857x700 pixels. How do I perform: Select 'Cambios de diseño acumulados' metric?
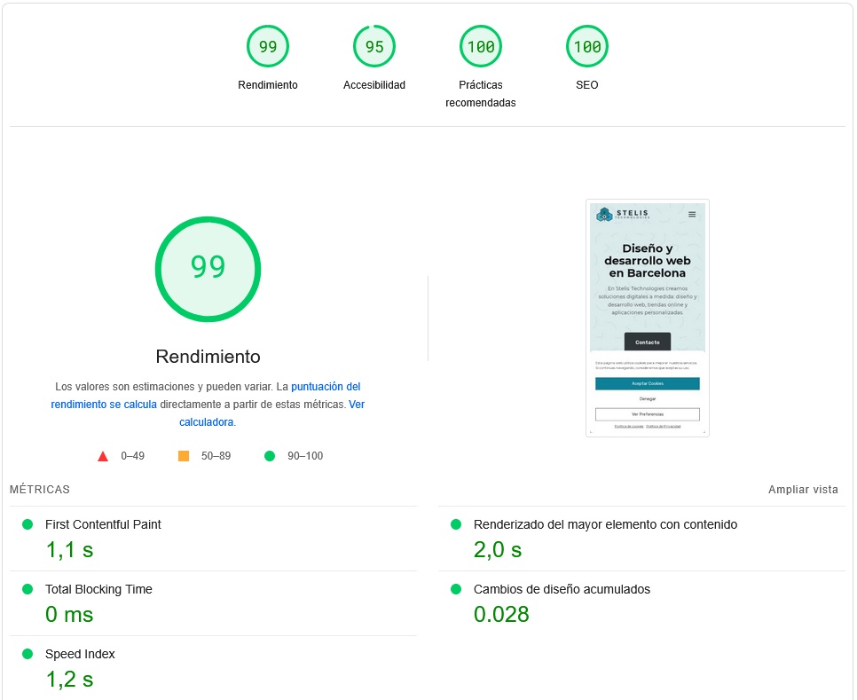point(562,589)
